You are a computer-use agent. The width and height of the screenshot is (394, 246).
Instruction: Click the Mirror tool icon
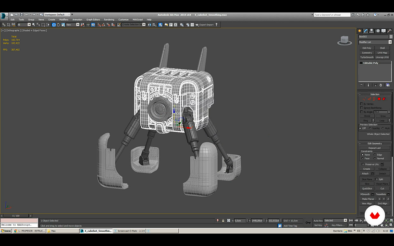click(x=149, y=24)
